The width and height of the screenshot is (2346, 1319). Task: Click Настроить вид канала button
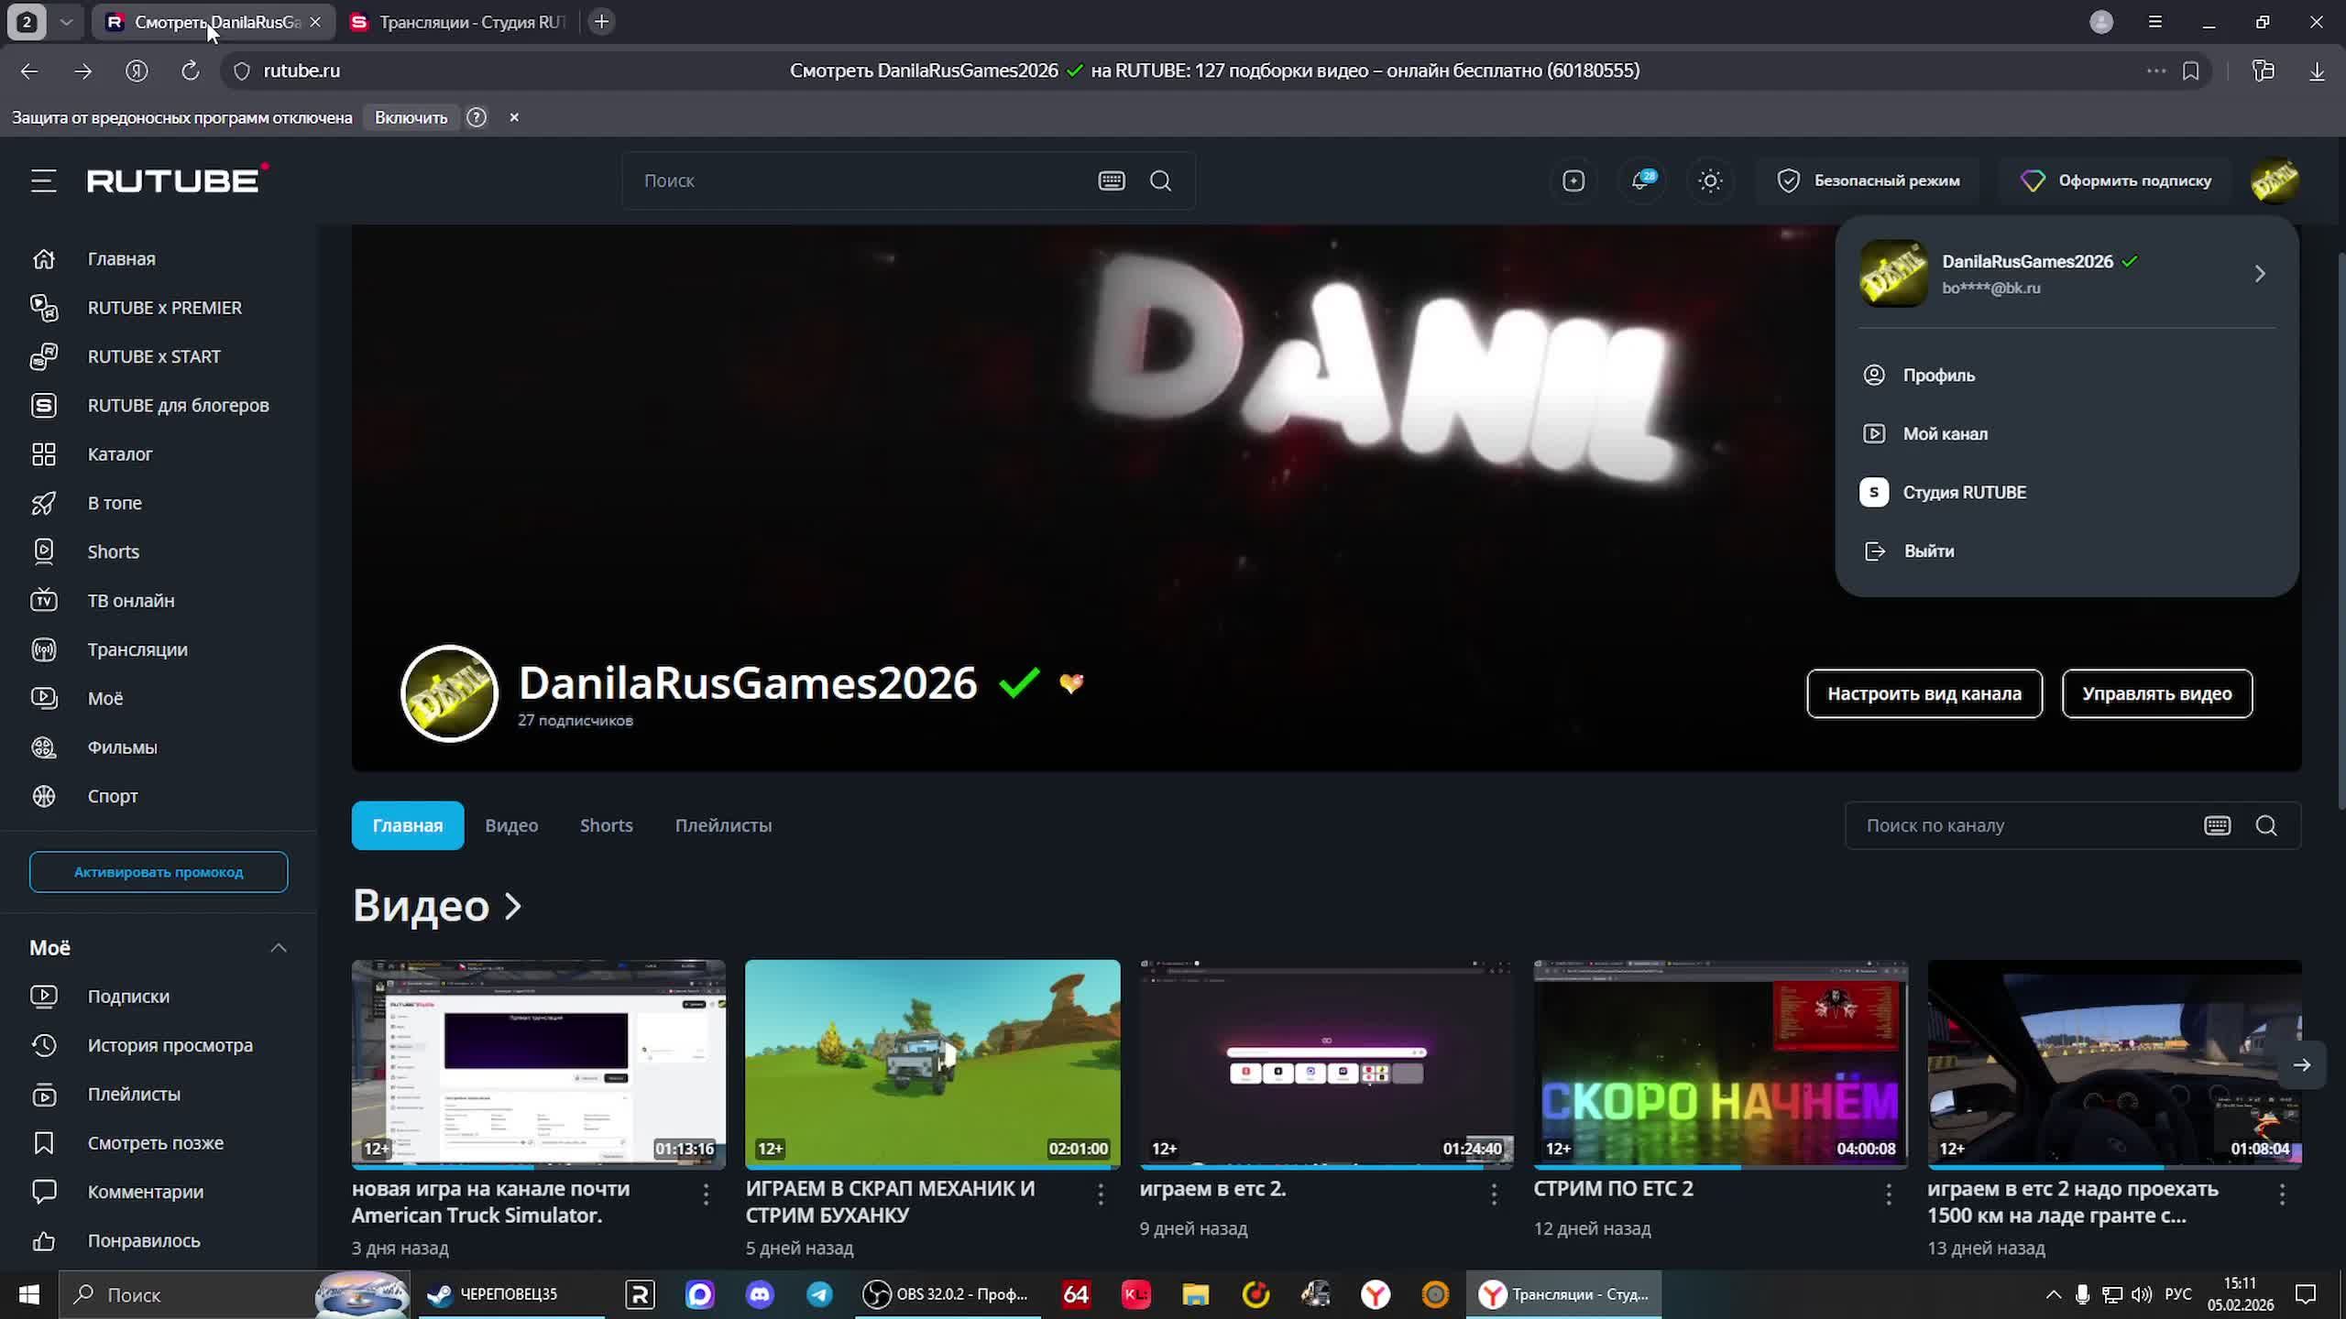point(1924,693)
